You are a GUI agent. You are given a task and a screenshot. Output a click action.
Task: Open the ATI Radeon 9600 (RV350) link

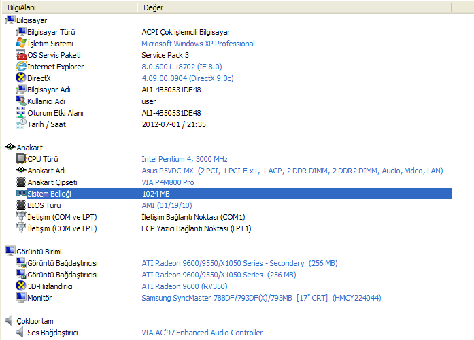click(184, 286)
